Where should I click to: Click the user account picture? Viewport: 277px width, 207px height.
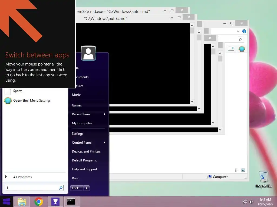(x=88, y=53)
